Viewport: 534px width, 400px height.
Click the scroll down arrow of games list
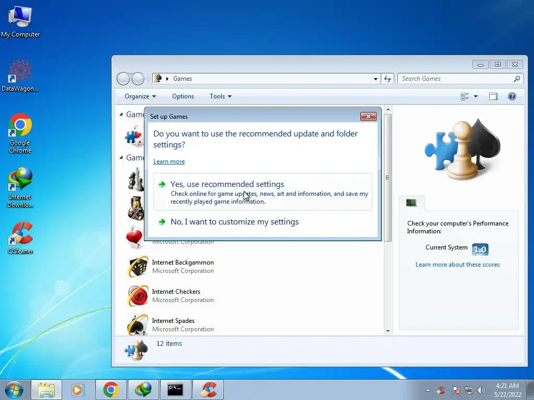point(387,331)
